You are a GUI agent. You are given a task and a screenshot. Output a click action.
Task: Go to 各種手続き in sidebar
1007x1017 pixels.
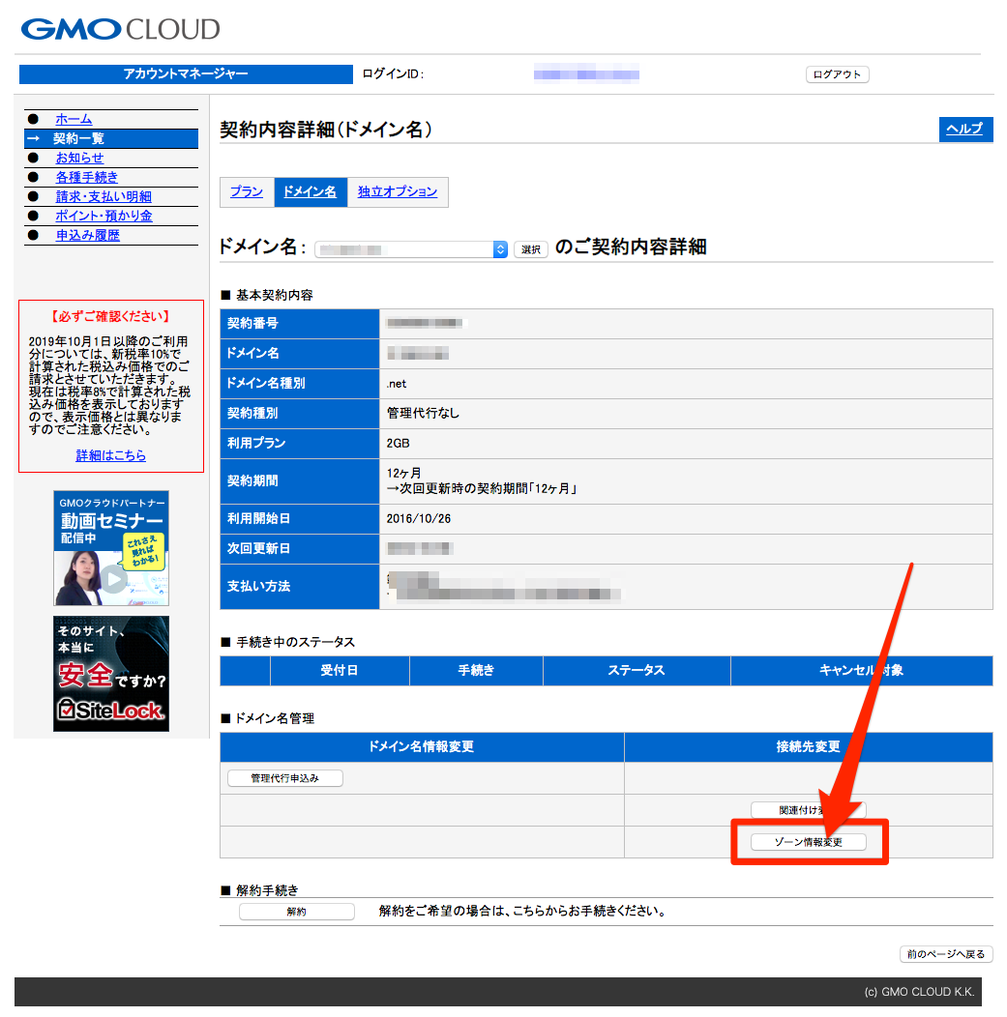[x=86, y=177]
